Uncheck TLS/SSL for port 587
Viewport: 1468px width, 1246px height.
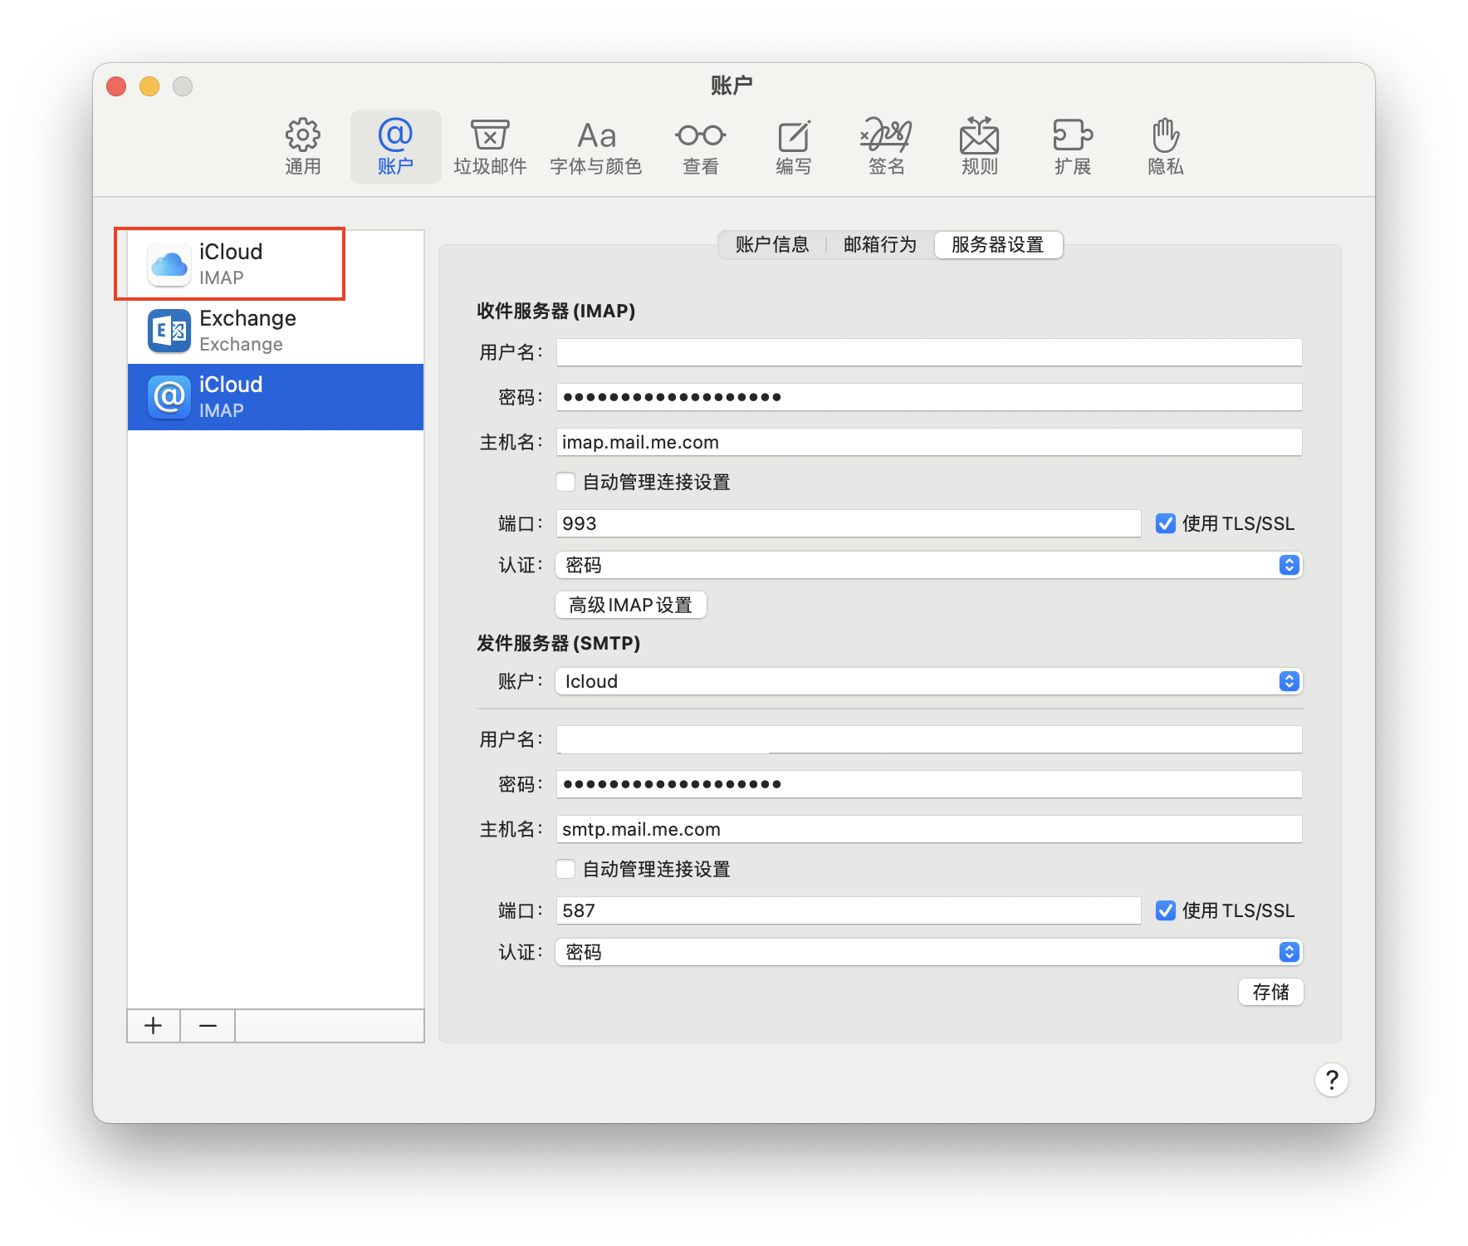[1166, 910]
